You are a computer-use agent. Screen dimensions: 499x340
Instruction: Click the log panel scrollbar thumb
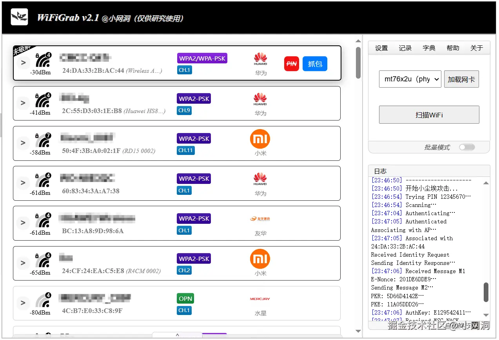pyautogui.click(x=486, y=292)
